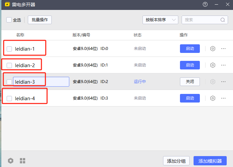Open more options dots for leidian-4

point(223,98)
